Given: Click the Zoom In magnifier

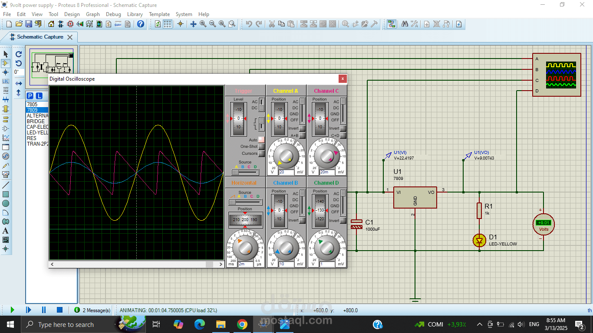Looking at the screenshot, I should (x=203, y=24).
